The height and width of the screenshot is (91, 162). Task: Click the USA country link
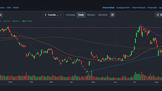coord(9,8)
